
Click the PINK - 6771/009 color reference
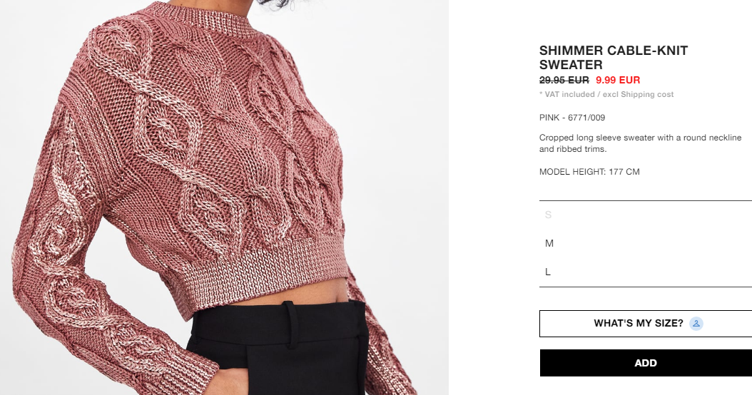click(x=572, y=118)
